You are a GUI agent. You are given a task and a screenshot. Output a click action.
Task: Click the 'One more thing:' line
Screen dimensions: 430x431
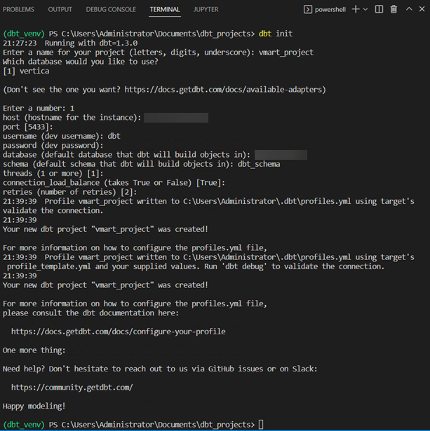[x=34, y=350]
